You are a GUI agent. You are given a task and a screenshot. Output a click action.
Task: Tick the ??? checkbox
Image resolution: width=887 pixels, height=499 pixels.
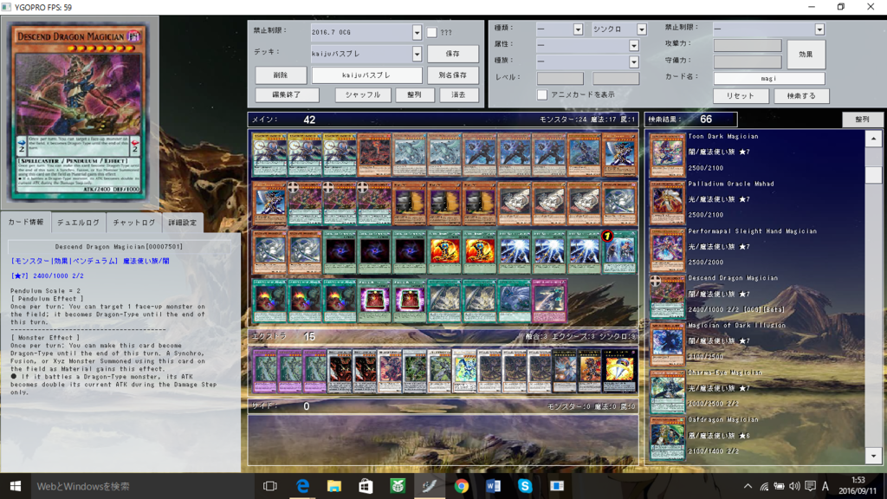431,32
